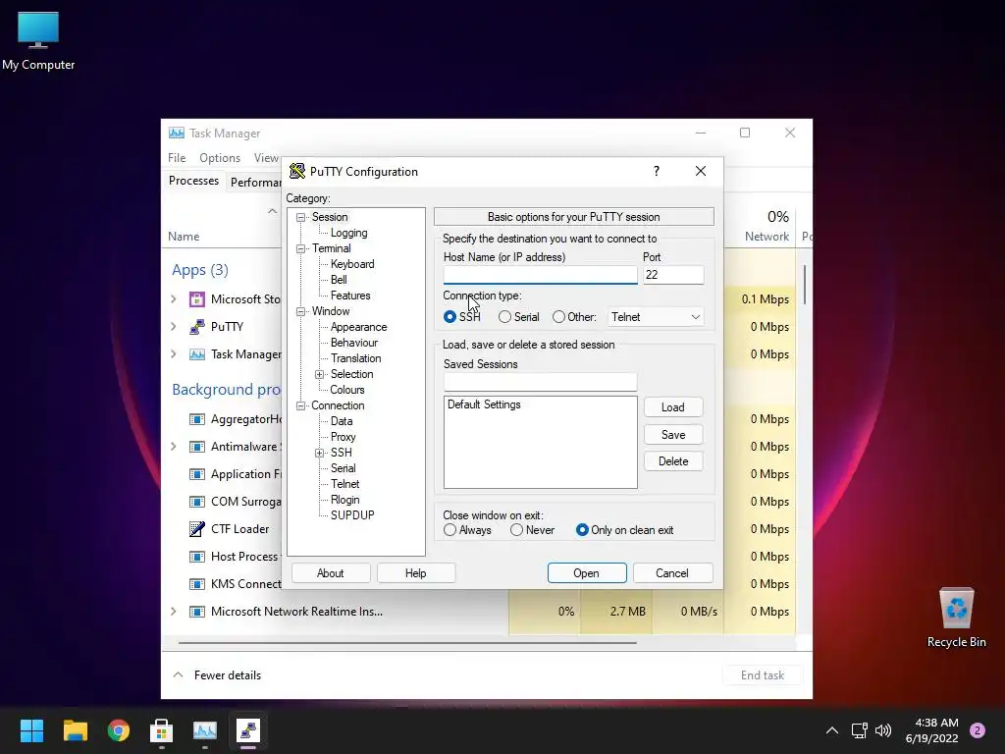Launch File Explorer from the taskbar
Viewport: 1005px width, 754px height.
click(x=75, y=730)
